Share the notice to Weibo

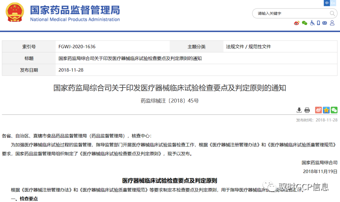pos(318,110)
